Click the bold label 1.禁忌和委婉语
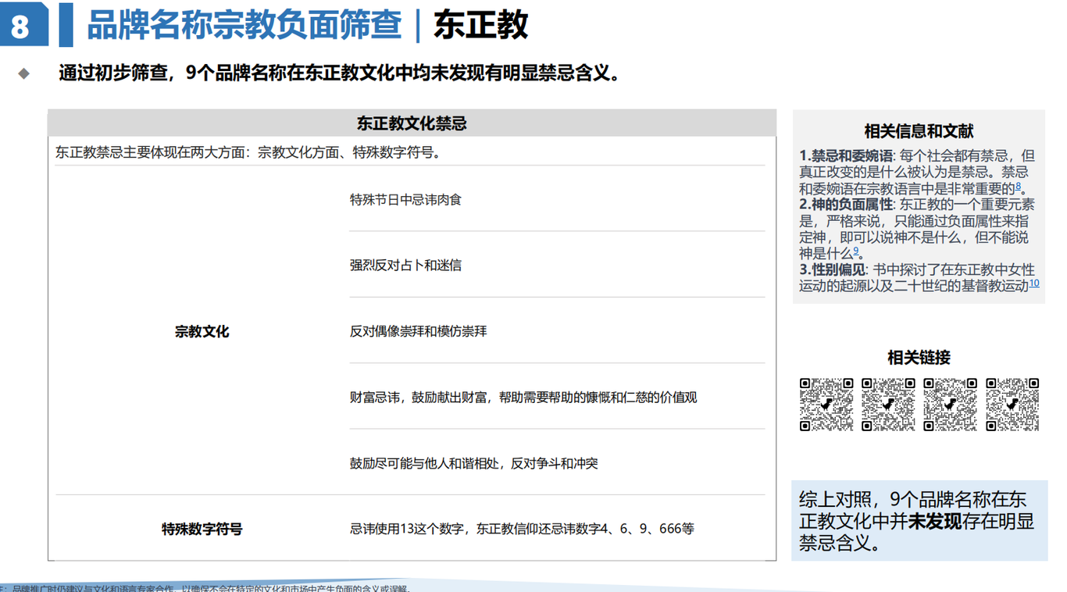Screen dimensions: 1067x592 pyautogui.click(x=846, y=155)
